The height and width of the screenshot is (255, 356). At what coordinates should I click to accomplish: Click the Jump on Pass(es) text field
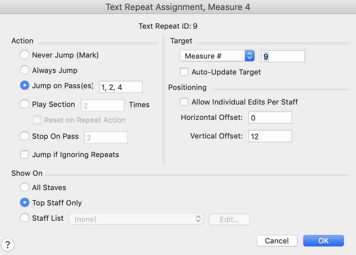[x=120, y=87]
